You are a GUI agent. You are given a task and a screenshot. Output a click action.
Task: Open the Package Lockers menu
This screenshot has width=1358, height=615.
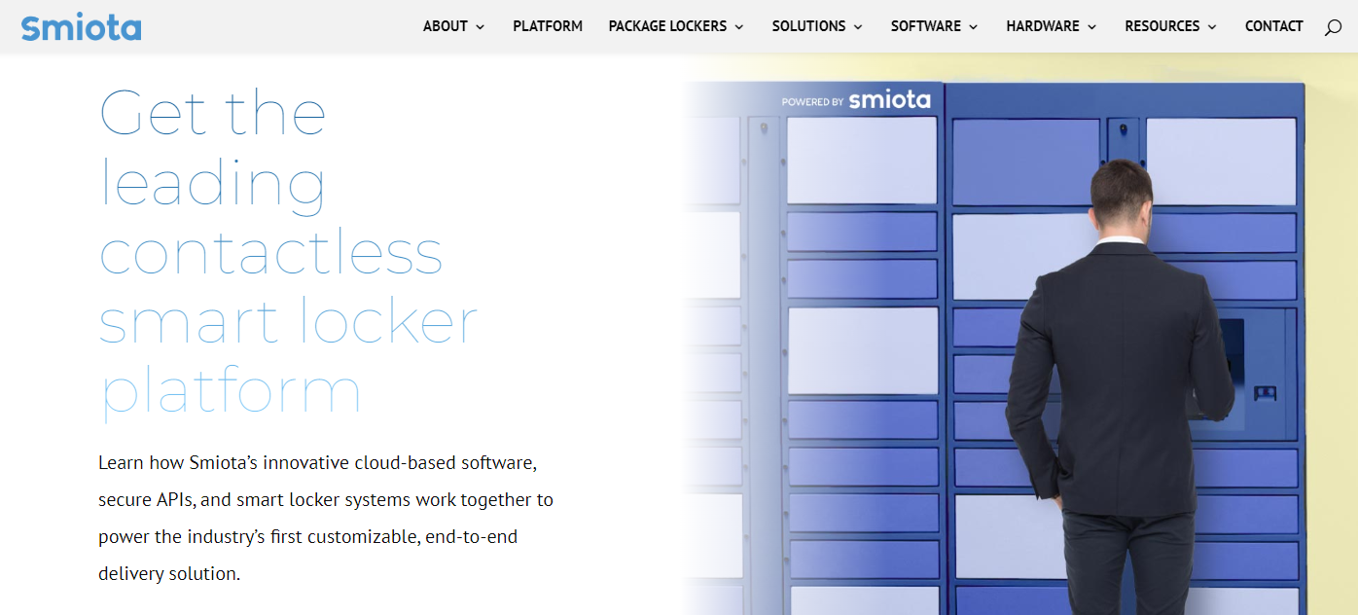(667, 26)
